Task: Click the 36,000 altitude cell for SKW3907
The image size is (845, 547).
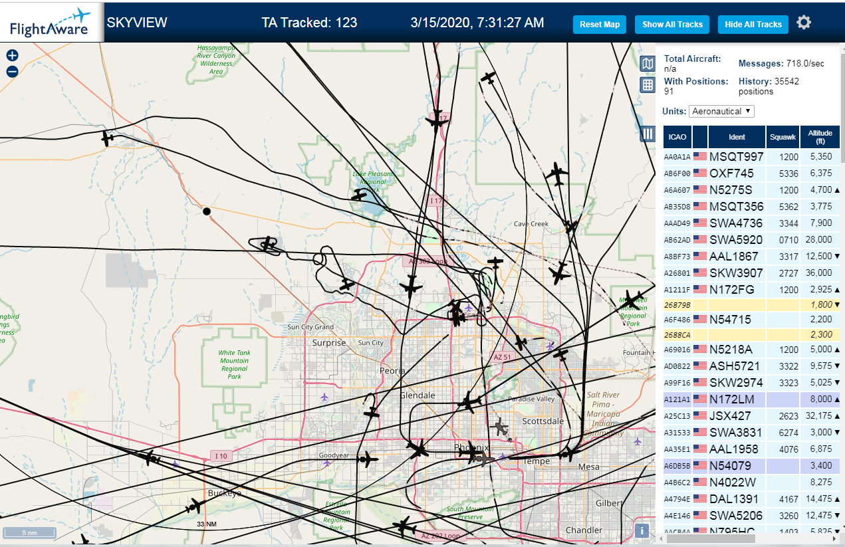Action: point(820,273)
